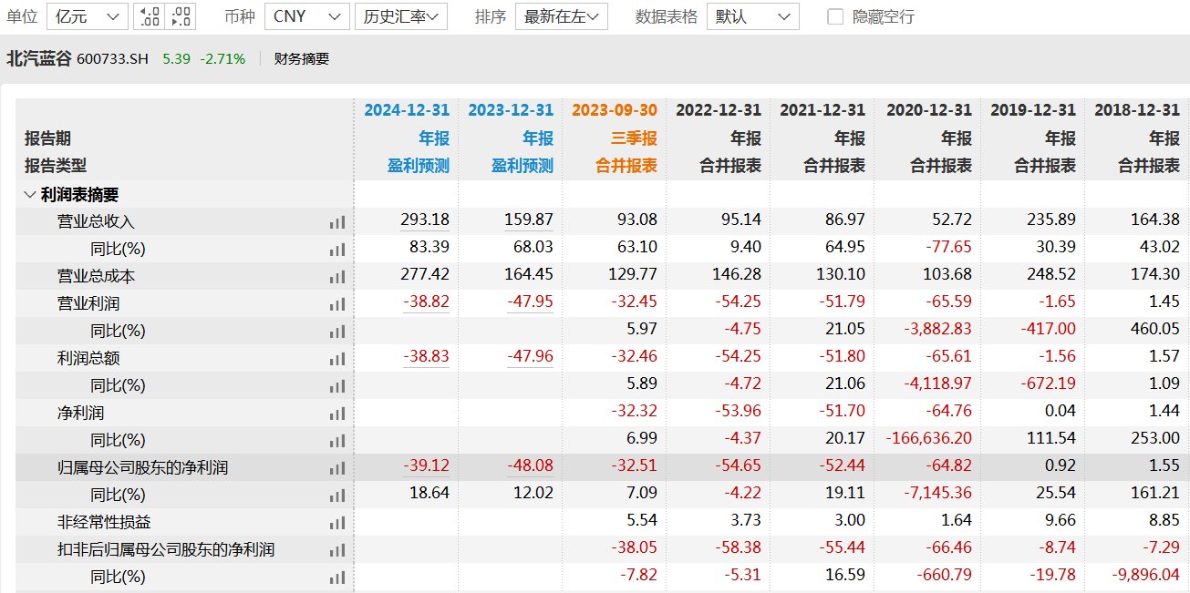Screen dimensions: 1190x593
Task: Click stock price 5.39
Action: click(x=177, y=59)
